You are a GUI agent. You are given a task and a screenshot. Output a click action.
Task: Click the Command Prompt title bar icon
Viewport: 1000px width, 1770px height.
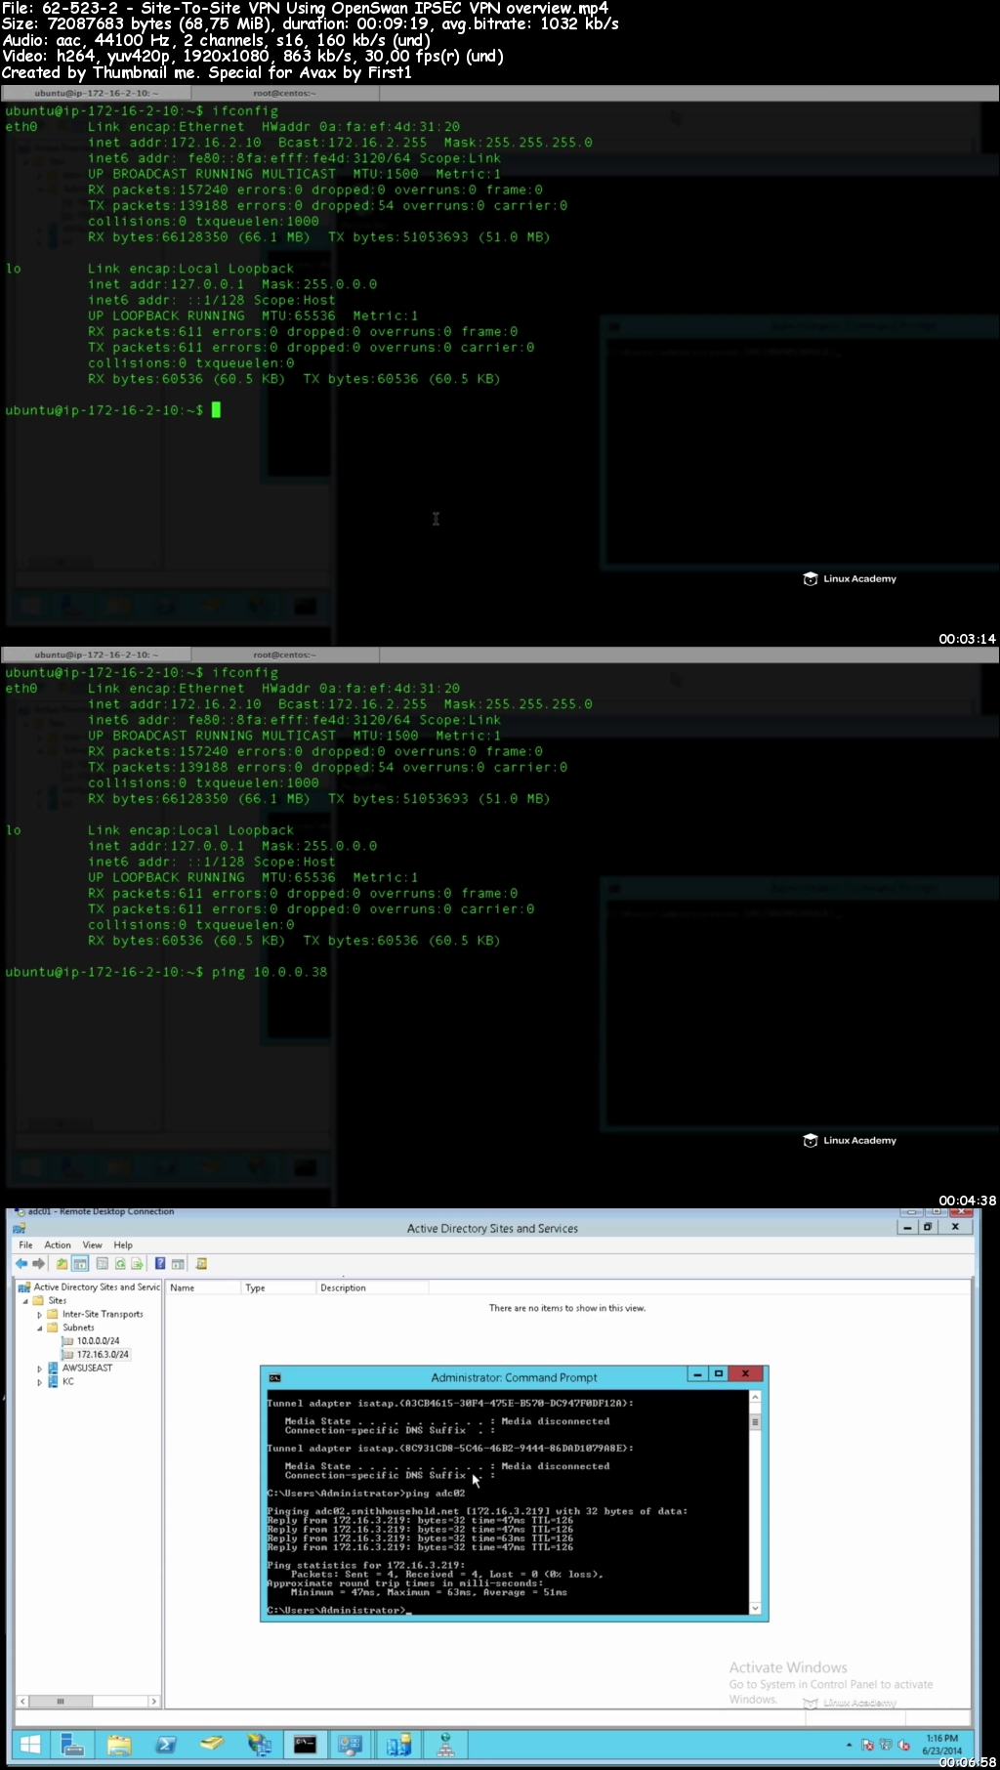point(274,1377)
